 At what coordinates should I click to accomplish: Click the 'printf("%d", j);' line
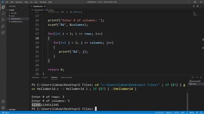click(73, 52)
